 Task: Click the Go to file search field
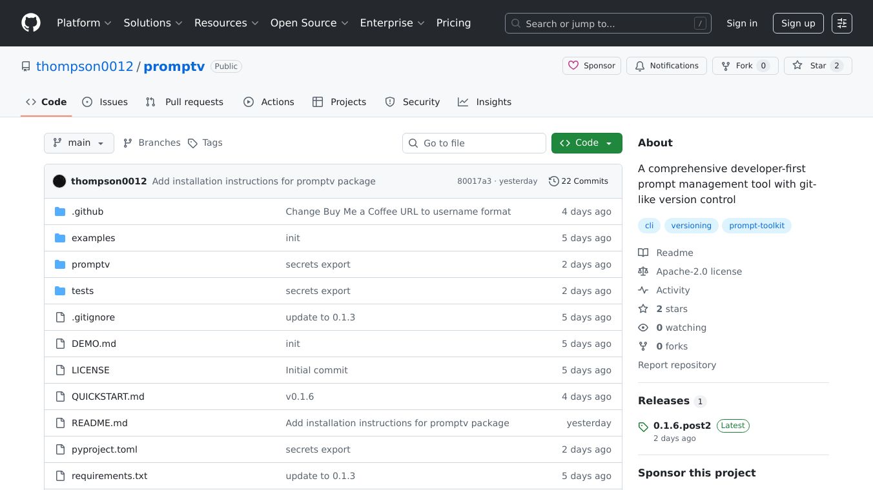tap(474, 143)
